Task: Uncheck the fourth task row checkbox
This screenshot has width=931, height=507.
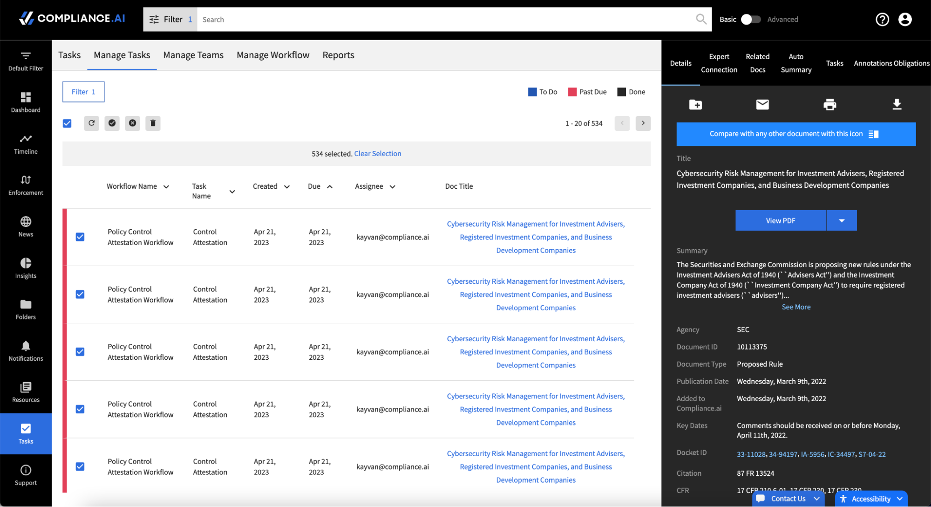Action: (x=80, y=409)
